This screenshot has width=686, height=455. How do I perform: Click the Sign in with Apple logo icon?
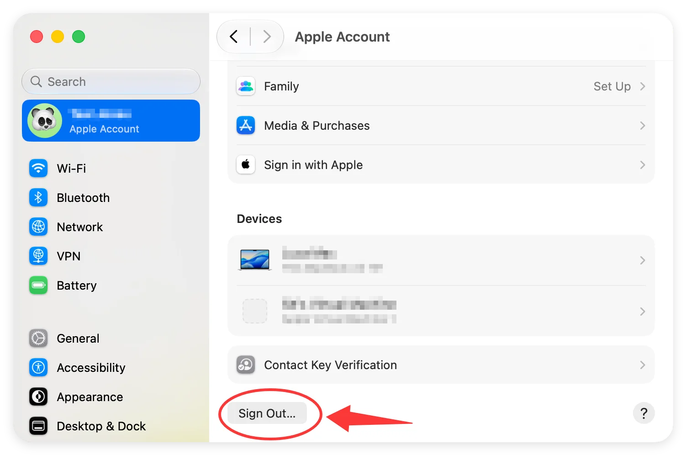click(x=246, y=164)
